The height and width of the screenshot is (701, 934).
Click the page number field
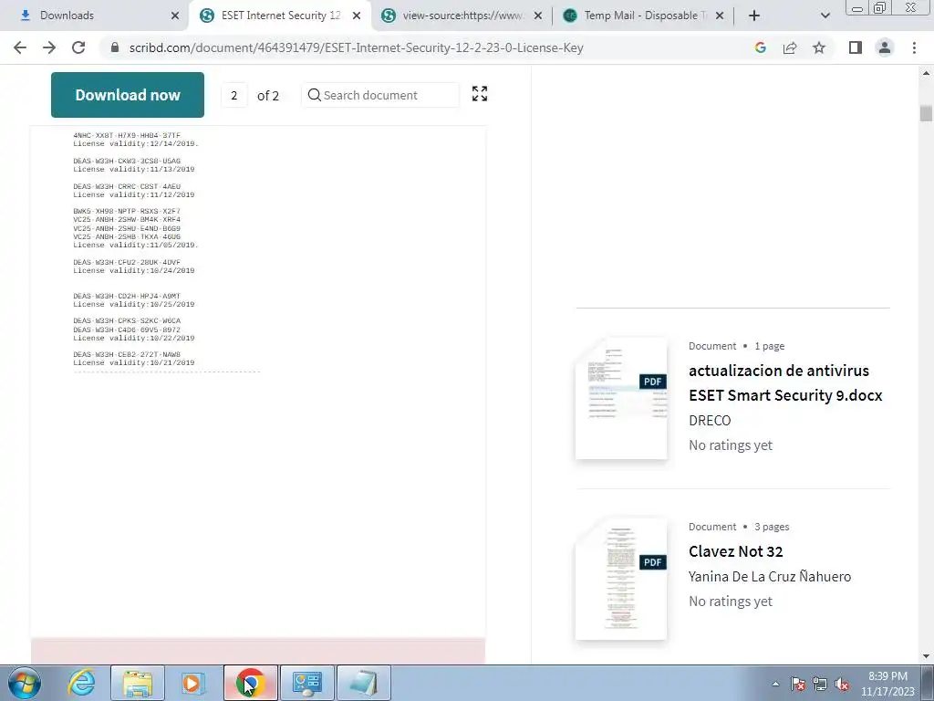coord(234,95)
